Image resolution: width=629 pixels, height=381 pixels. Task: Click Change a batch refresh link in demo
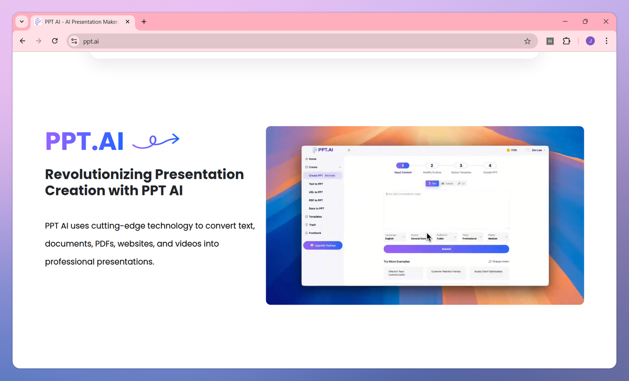tap(498, 261)
